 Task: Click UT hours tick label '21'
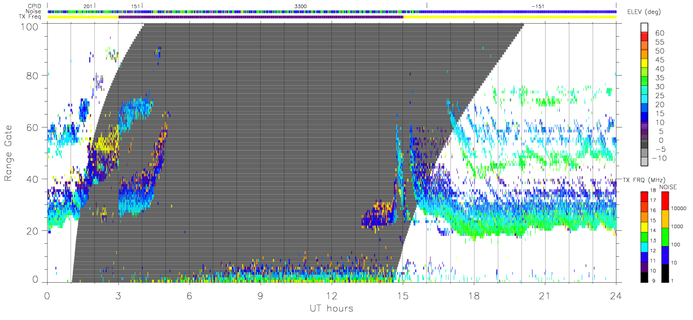[x=545, y=295]
